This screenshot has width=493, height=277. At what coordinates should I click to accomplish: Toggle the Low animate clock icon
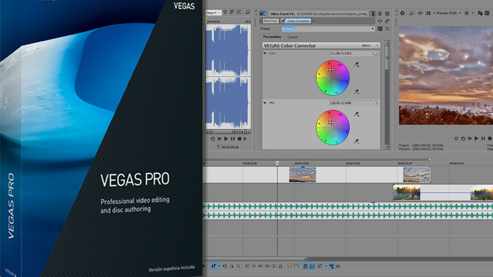376,54
